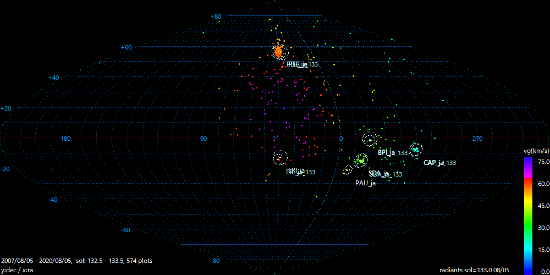
Task: Select the PAU radiant small circle
Action: (x=348, y=170)
